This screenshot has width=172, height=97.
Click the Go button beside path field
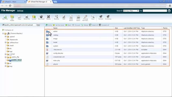click(38, 25)
